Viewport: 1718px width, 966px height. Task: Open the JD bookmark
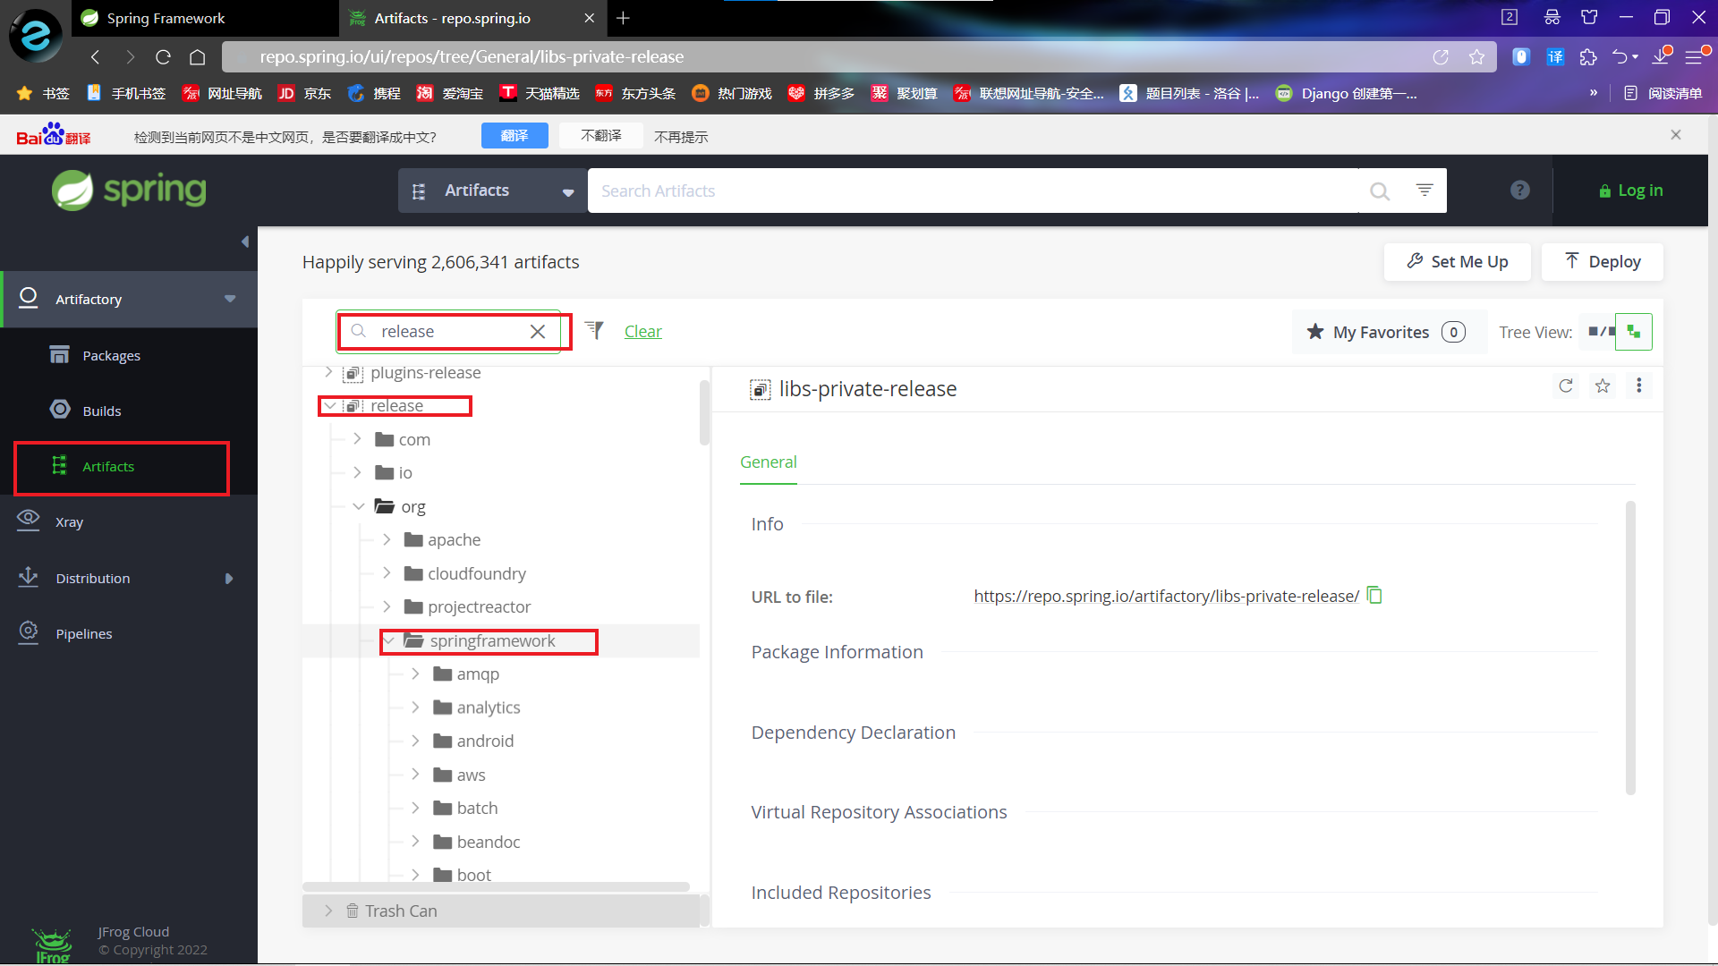click(x=304, y=93)
